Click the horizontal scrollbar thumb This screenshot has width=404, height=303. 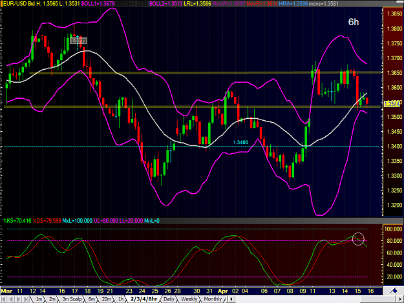[378, 299]
